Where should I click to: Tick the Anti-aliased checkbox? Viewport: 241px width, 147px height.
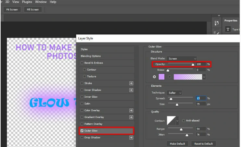pos(184,121)
